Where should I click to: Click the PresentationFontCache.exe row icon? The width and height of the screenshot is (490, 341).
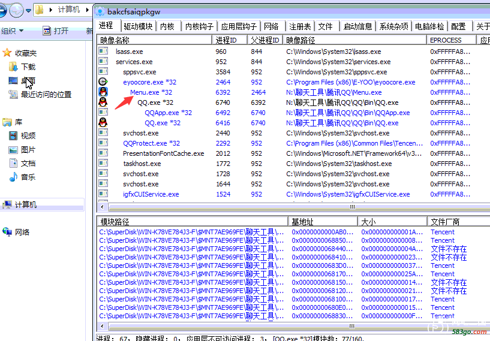[x=103, y=153]
